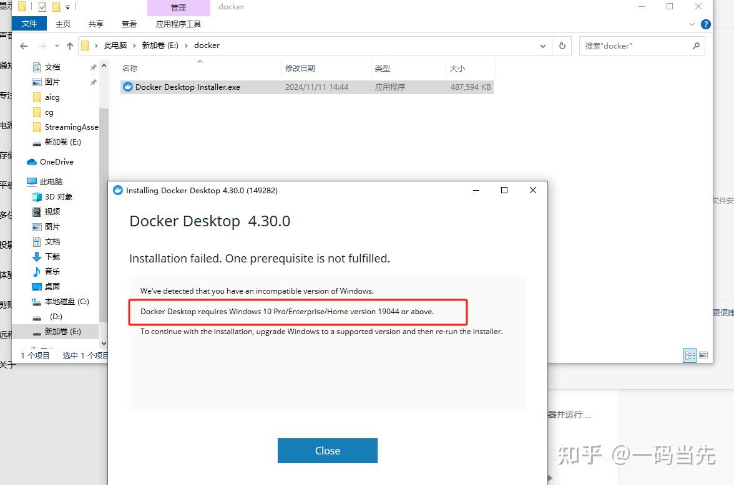Switch to the 查看 ribbon tab
Screen dimensions: 734x485
point(129,24)
